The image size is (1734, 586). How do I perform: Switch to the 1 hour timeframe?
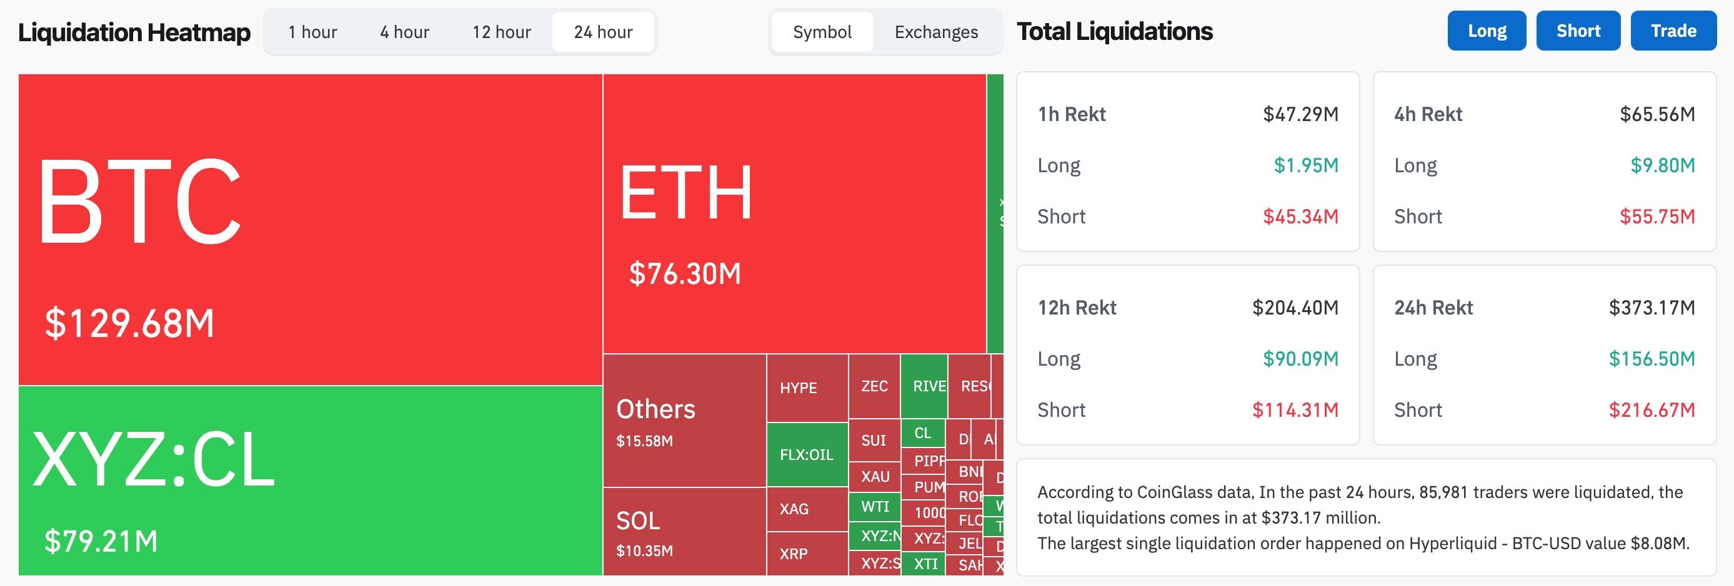314,31
